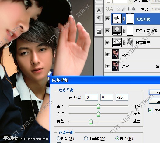Select the 中间调(D) radio button
This screenshot has height=143, width=160.
86,138
